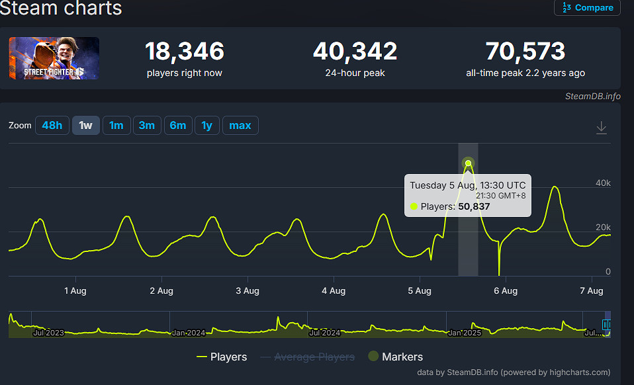
Task: Toggle the Players series in legend
Action: click(x=222, y=357)
